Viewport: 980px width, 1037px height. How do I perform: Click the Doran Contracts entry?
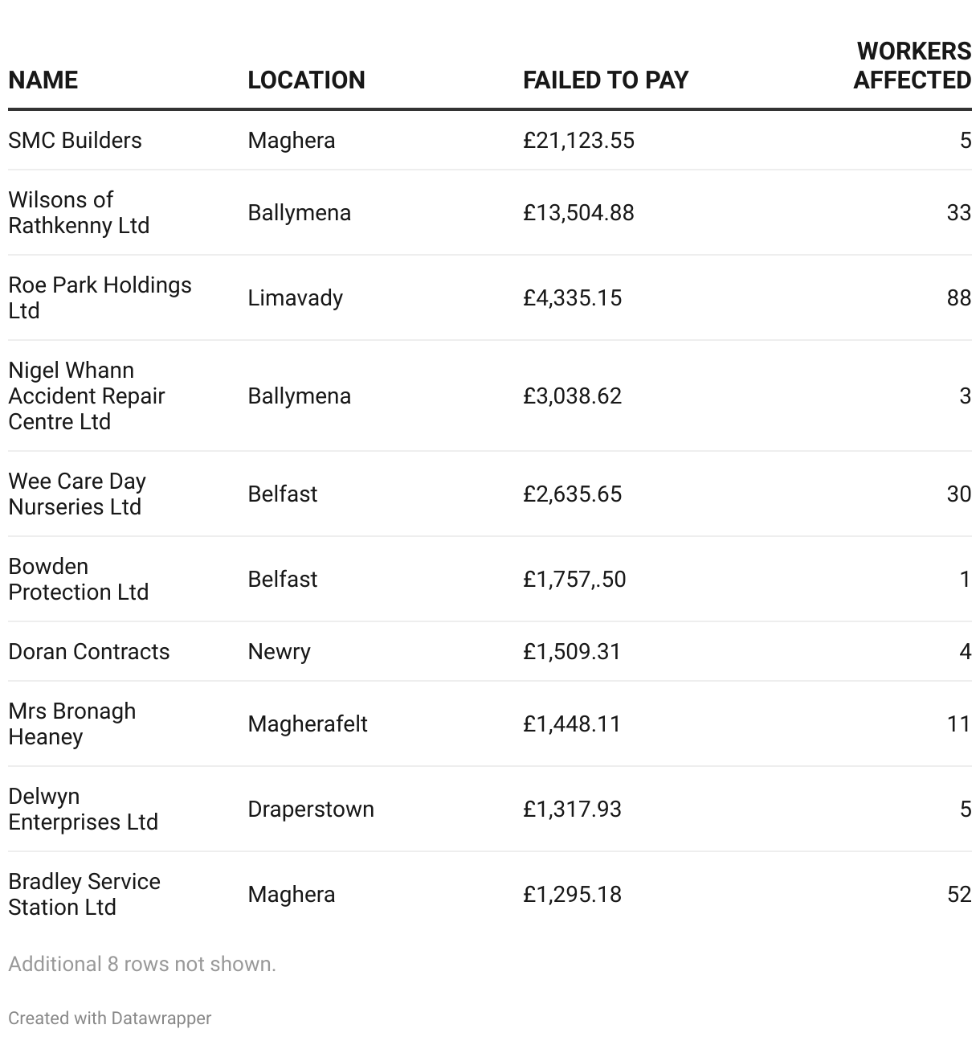tap(89, 652)
